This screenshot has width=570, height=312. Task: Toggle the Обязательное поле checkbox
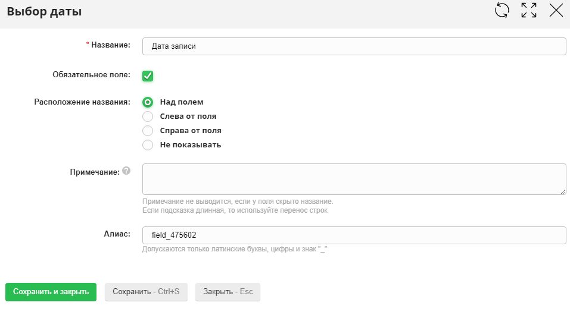pos(148,75)
